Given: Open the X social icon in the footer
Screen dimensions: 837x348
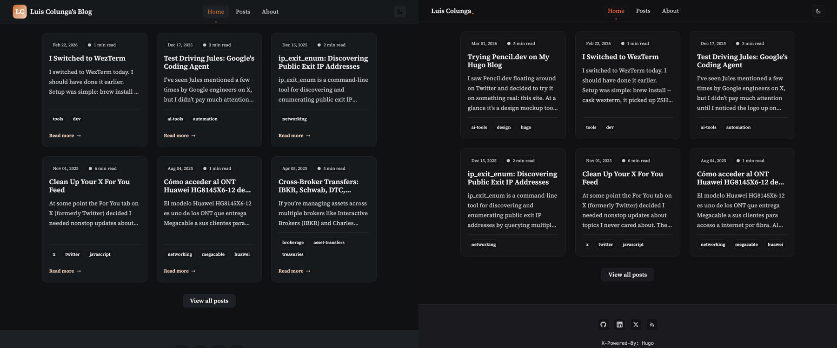Looking at the screenshot, I should (x=636, y=324).
